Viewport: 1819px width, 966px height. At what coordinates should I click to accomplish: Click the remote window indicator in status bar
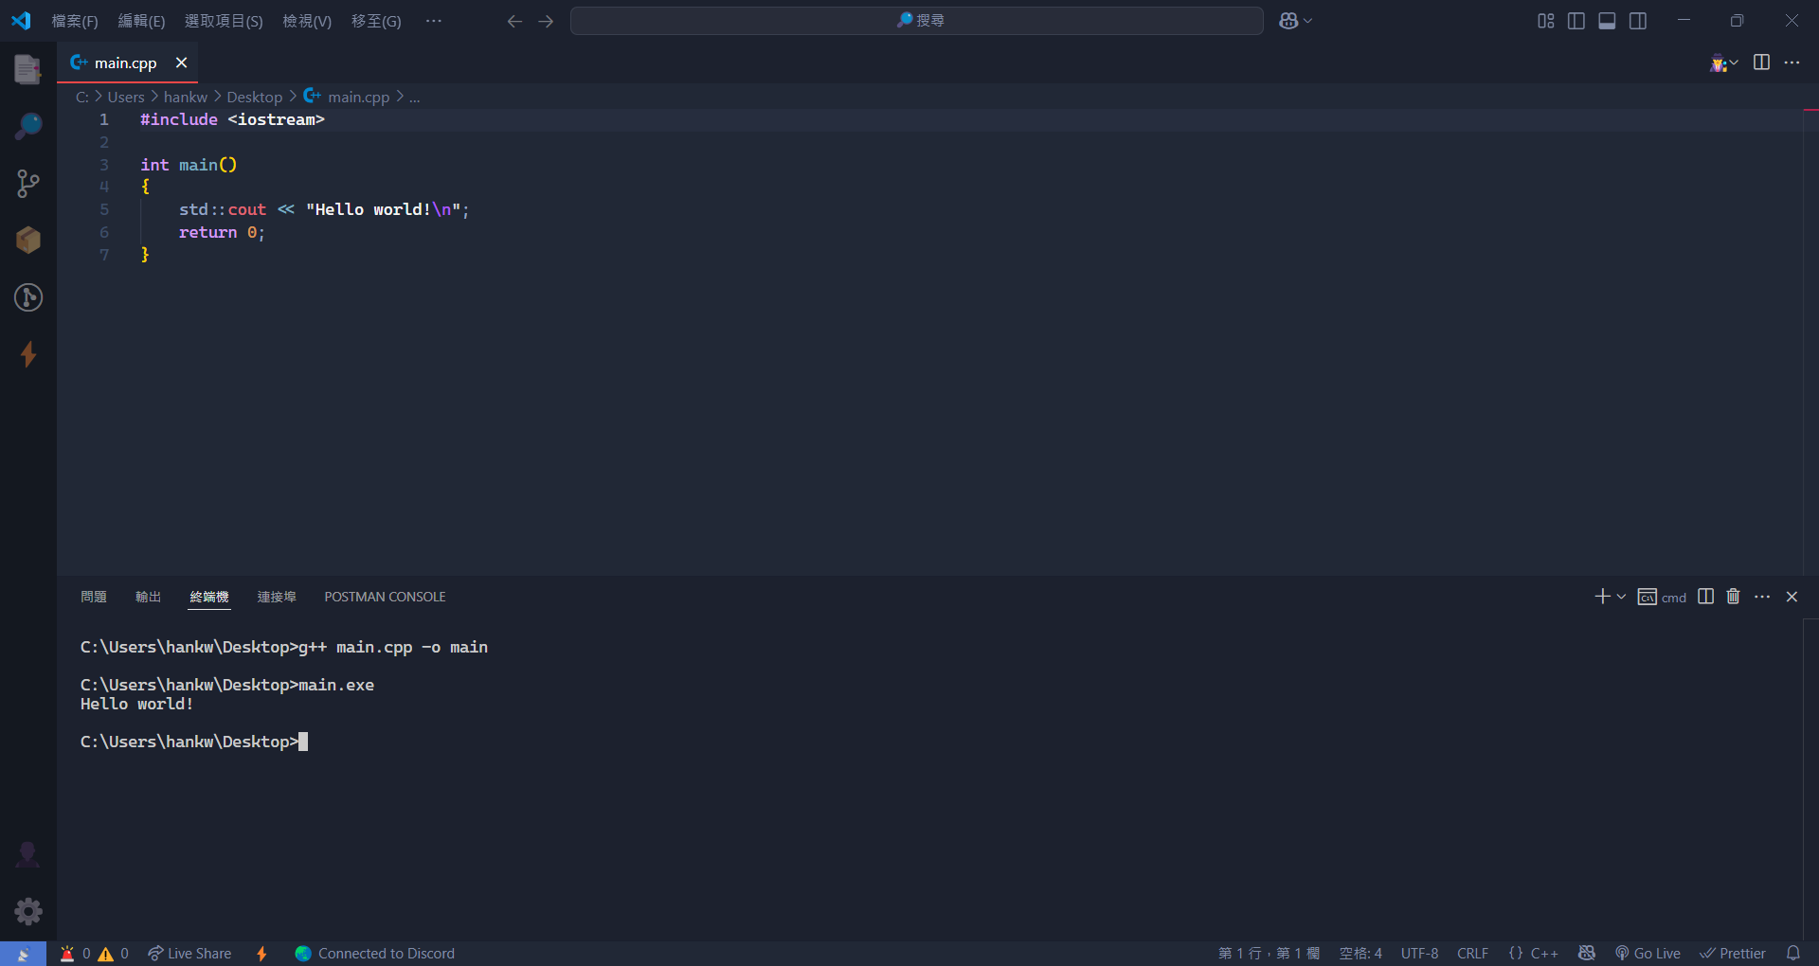point(23,954)
